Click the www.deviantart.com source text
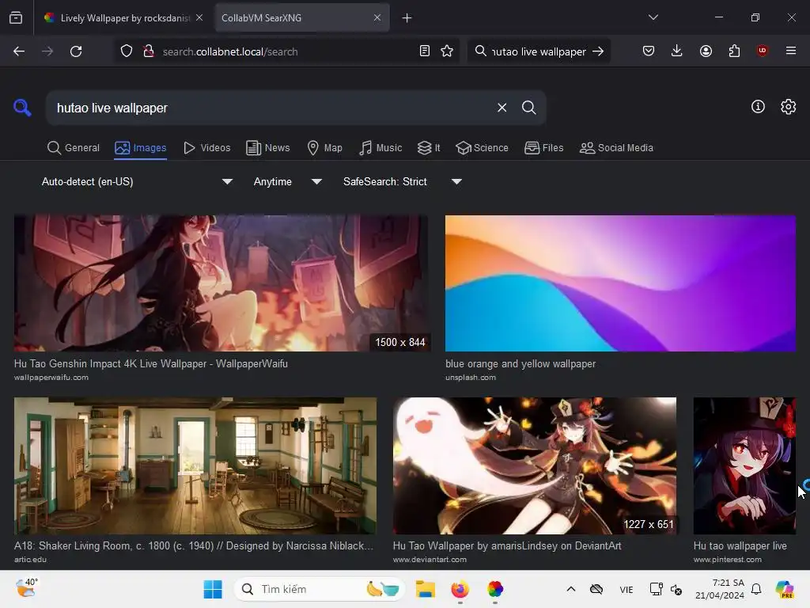This screenshot has width=810, height=608. (430, 560)
